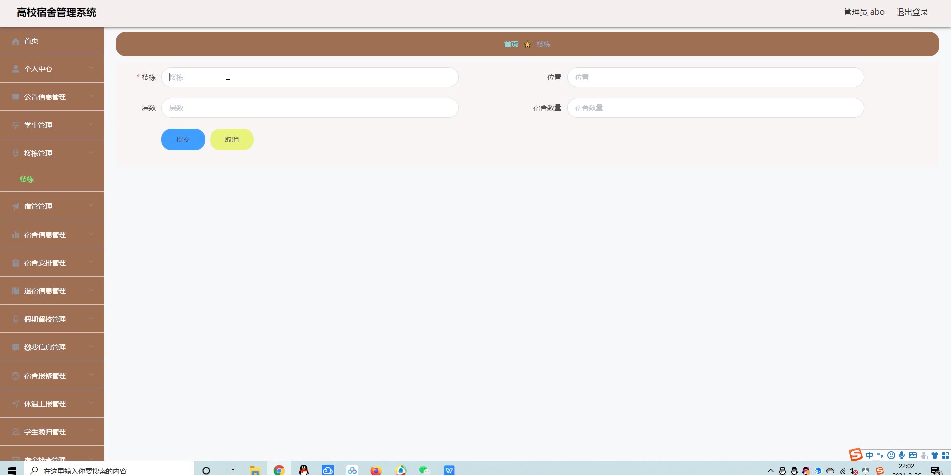Expand the 学生管理 menu arrow
This screenshot has height=475, width=951.
91,125
